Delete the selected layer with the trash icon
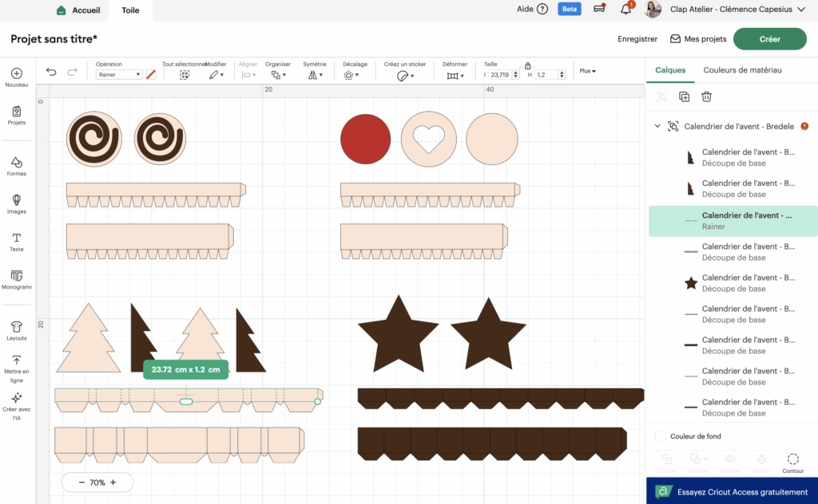 click(706, 96)
